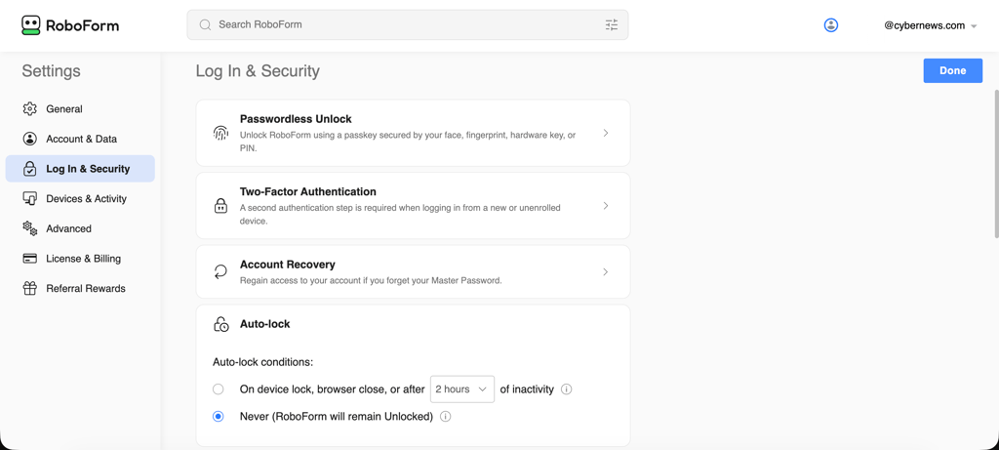The image size is (999, 450).
Task: Click the Settings sidebar heading
Action: click(x=51, y=70)
